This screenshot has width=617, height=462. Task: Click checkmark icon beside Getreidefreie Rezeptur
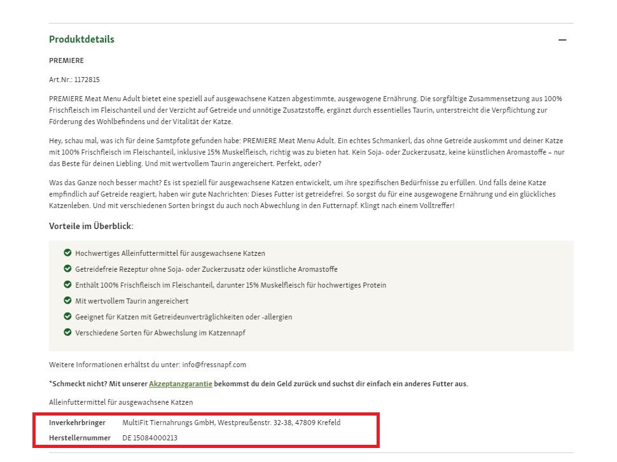(67, 269)
